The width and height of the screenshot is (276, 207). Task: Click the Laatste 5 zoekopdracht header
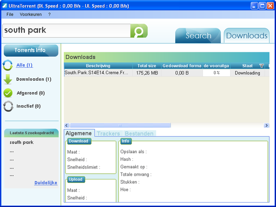point(32,133)
